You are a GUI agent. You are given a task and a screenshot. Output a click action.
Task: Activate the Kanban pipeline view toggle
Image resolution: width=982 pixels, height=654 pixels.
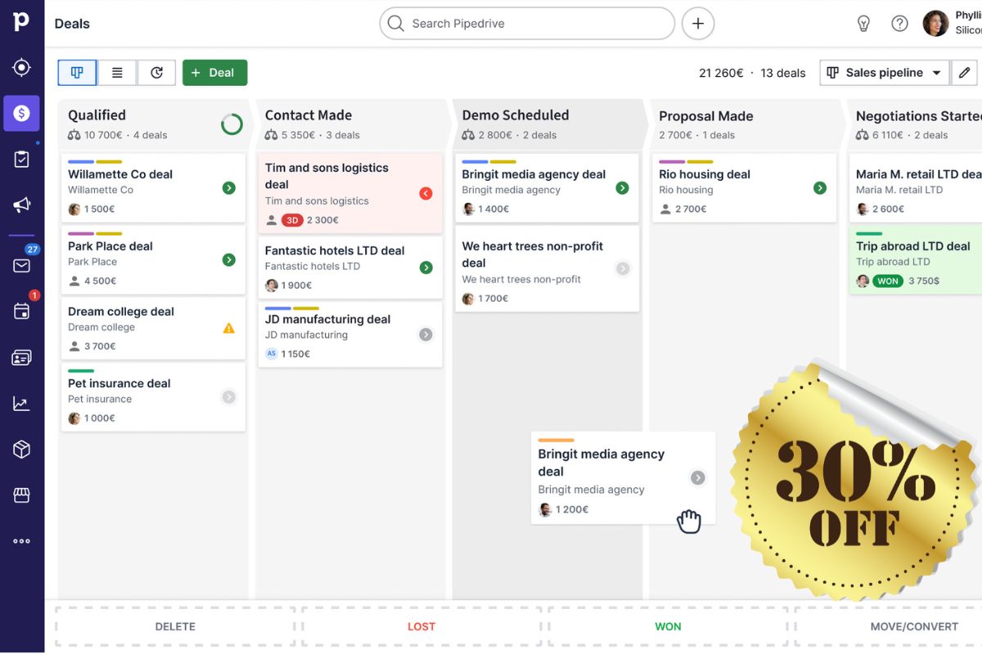click(x=76, y=72)
